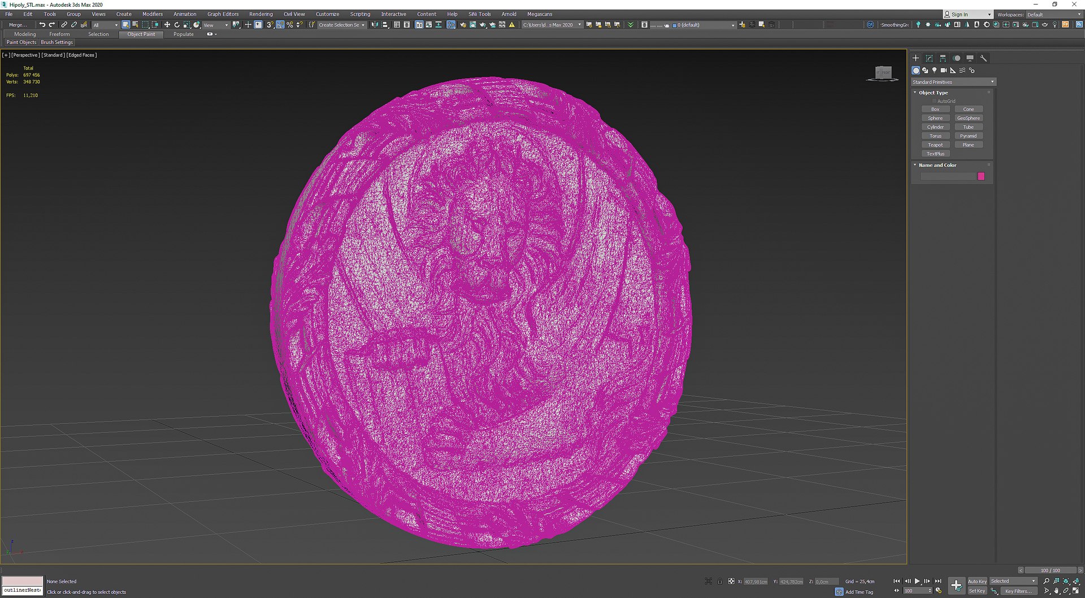Choose the Select and Rotate tool
The height and width of the screenshot is (598, 1085).
[176, 25]
